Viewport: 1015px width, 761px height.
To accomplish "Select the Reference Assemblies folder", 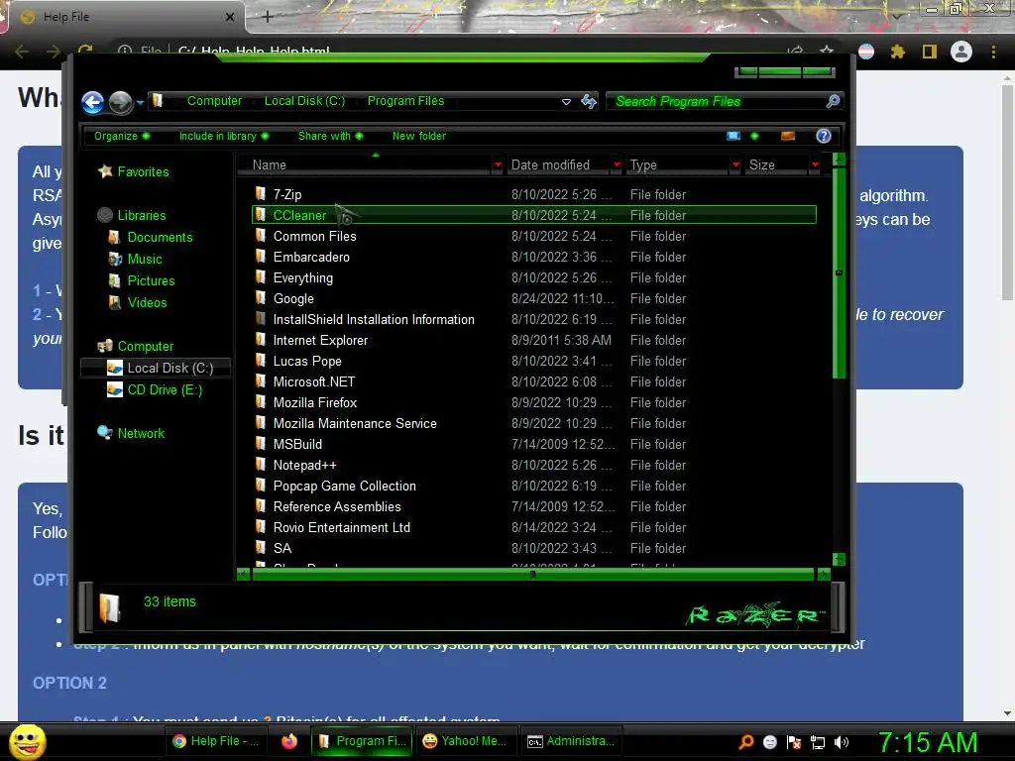I will [x=534, y=506].
